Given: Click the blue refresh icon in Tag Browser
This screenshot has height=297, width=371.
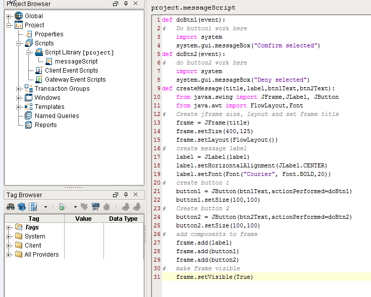Looking at the screenshot, I should pyautogui.click(x=22, y=207).
